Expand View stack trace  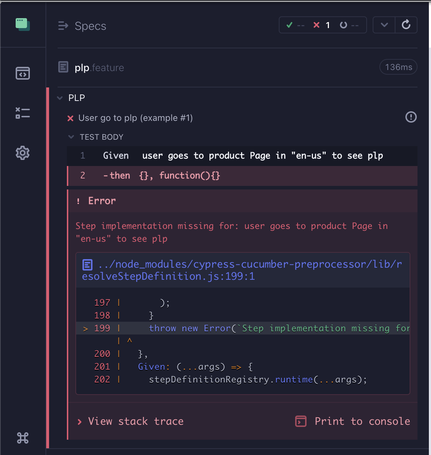coord(131,421)
